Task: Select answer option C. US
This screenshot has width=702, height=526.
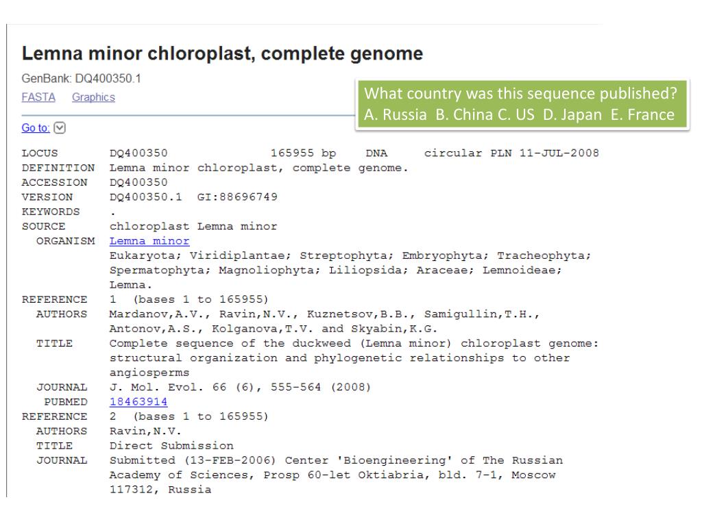Action: tap(516, 115)
